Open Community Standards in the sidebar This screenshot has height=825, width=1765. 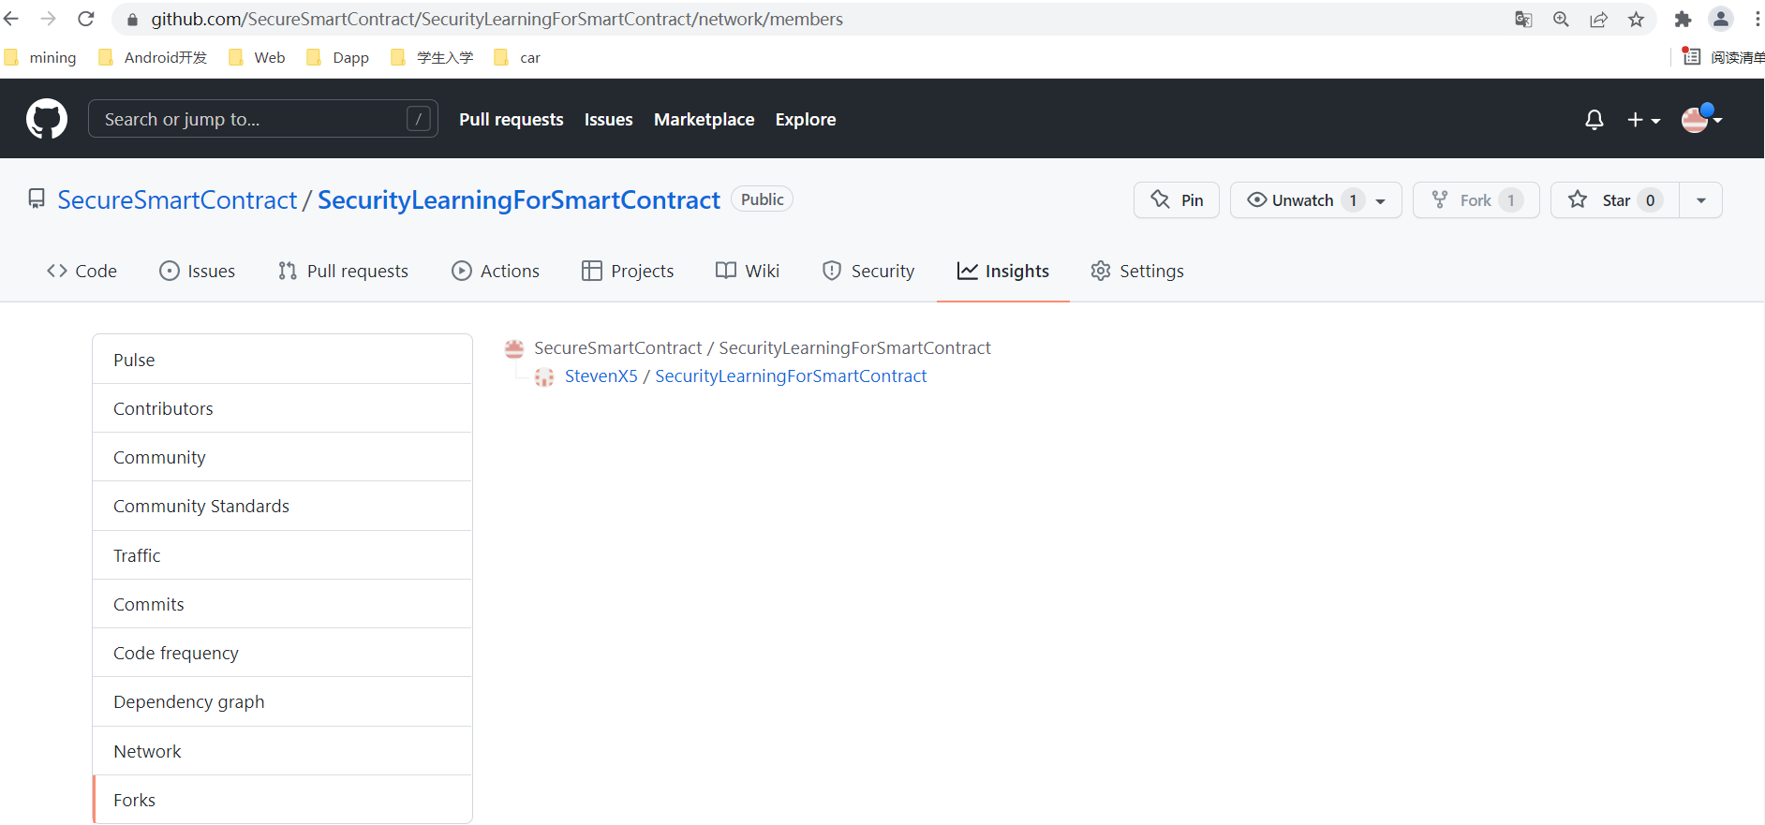[282, 506]
